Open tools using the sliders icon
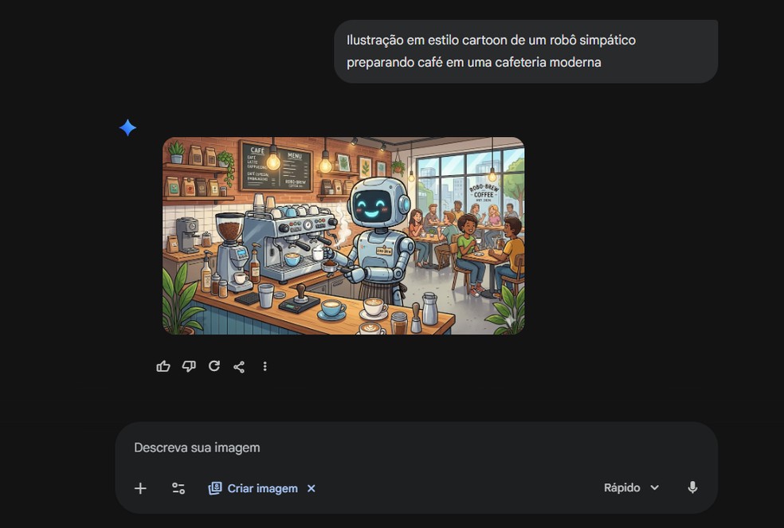The image size is (784, 528). coord(178,487)
